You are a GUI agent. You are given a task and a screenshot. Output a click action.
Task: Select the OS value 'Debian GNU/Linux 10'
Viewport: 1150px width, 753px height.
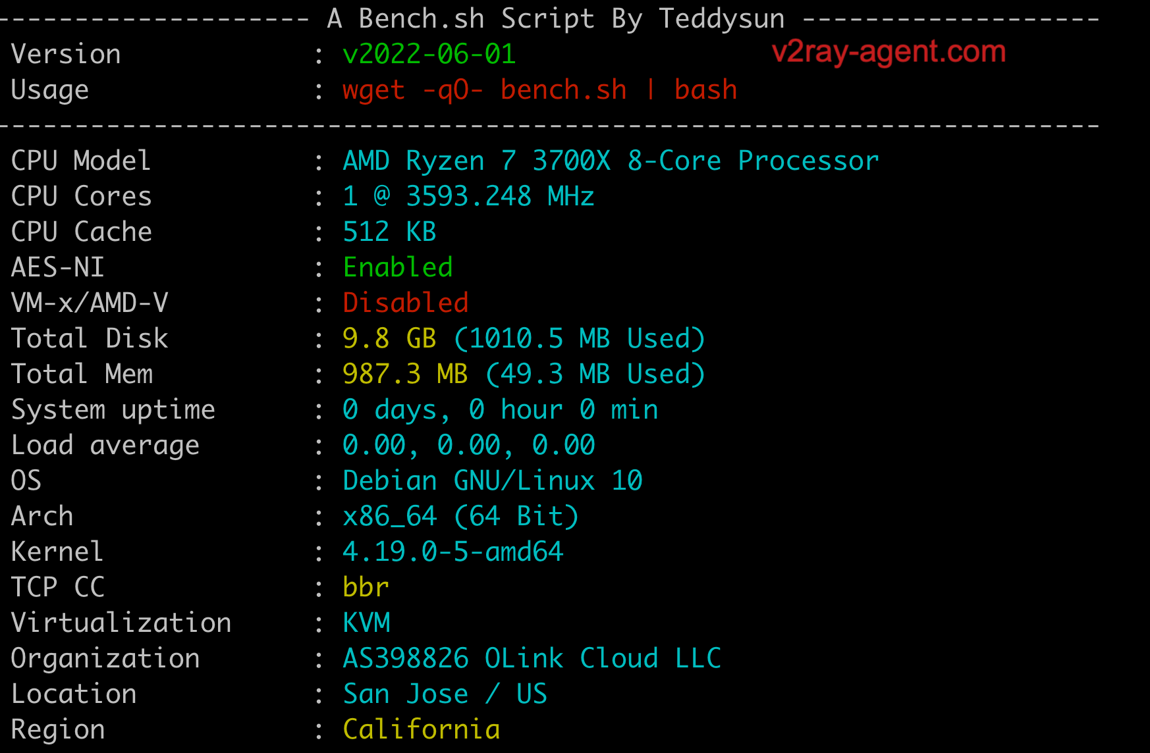493,480
